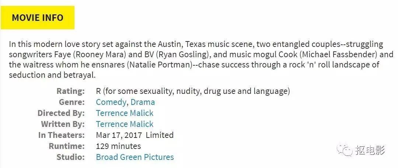The height and width of the screenshot is (168, 398).
Task: Click the 抠电影 watermark text
Action: [370, 150]
